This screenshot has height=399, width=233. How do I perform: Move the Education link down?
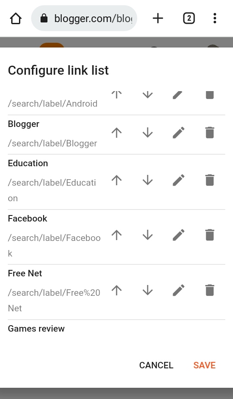[148, 180]
